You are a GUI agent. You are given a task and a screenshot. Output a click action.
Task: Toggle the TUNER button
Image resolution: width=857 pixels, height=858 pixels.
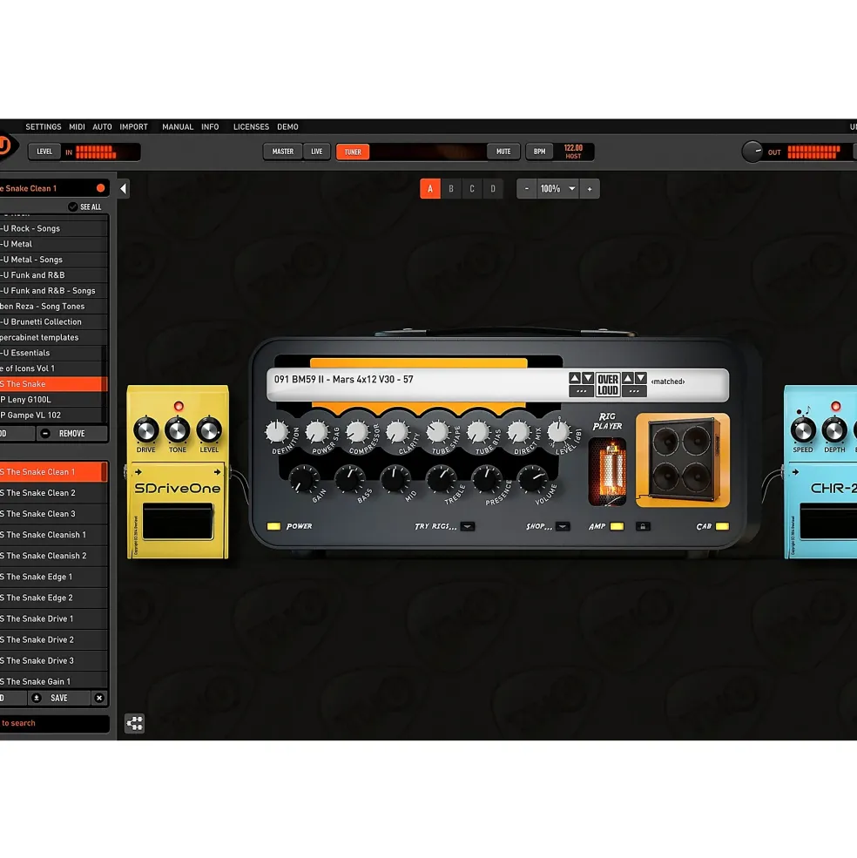(353, 152)
